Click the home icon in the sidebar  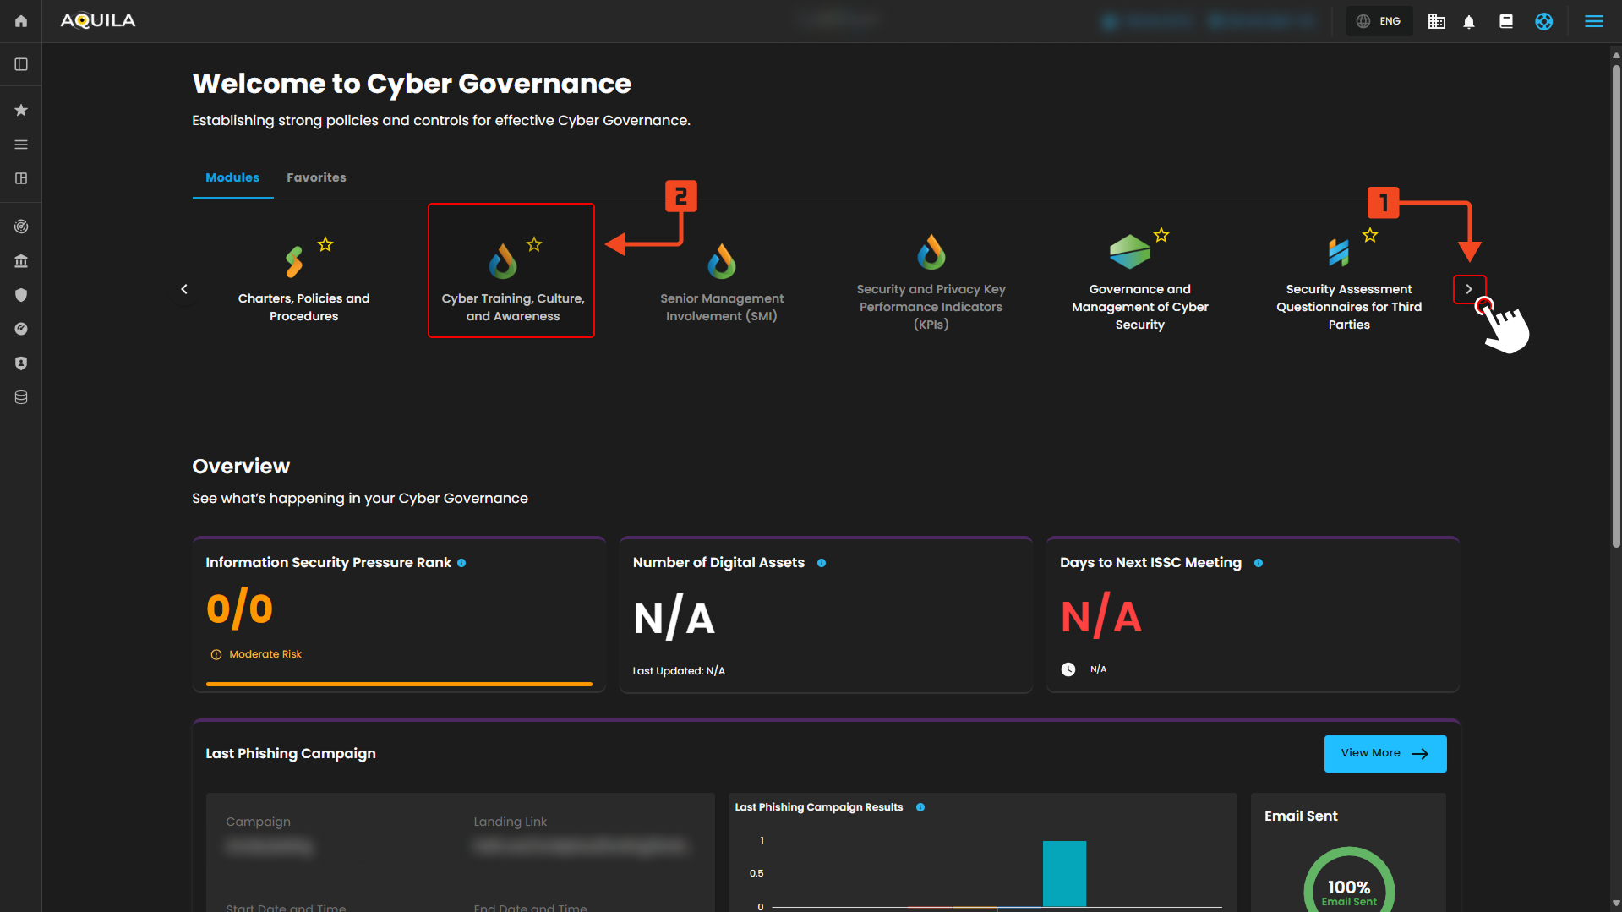21,21
